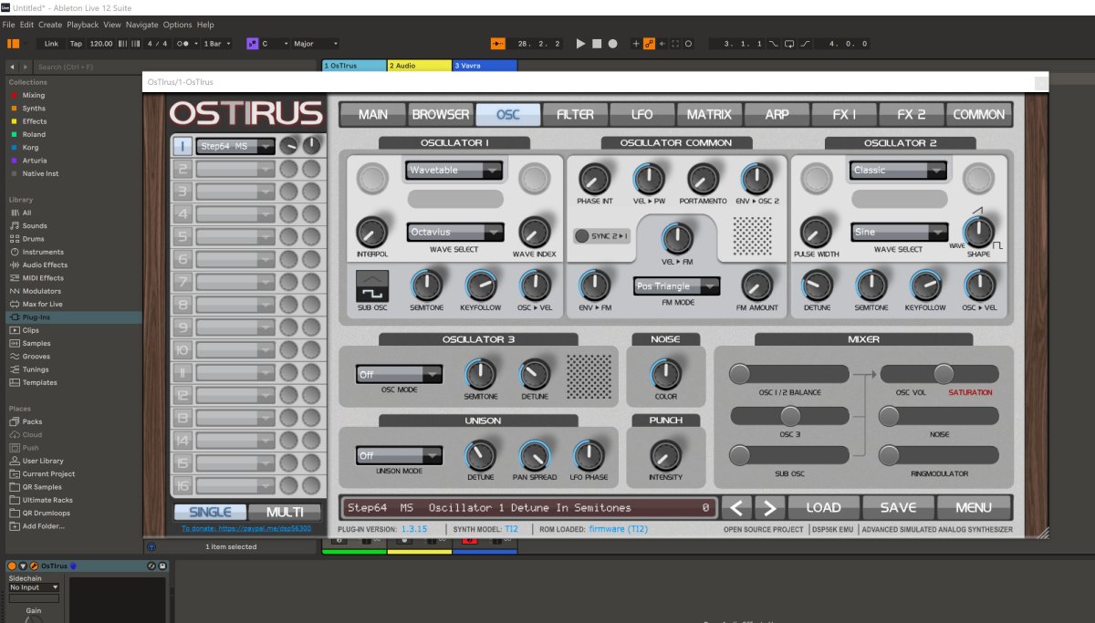The width and height of the screenshot is (1095, 623).
Task: Switch to the MATRIX tab
Action: (x=709, y=114)
